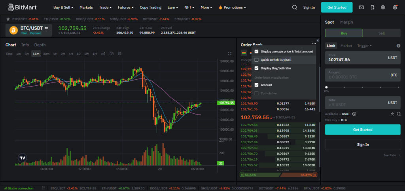The image size is (405, 191).
Task: Uncheck Display average price & Total amount
Action: (x=256, y=52)
